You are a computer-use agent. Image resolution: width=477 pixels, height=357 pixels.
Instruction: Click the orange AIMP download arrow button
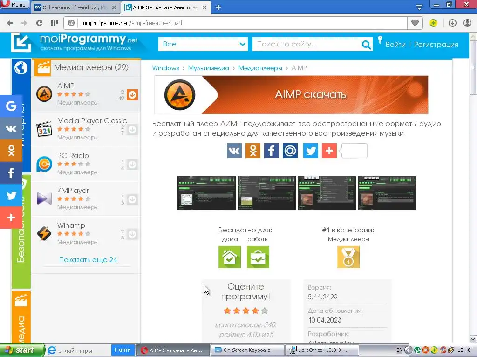pos(132,95)
